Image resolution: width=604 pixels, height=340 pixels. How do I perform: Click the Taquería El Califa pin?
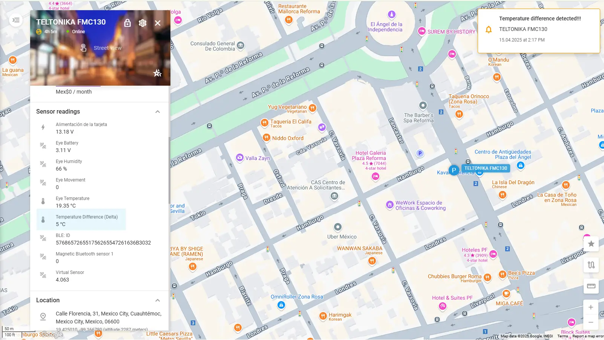265,123
